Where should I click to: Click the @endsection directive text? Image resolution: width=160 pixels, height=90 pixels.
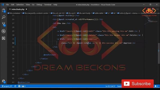click(24, 82)
